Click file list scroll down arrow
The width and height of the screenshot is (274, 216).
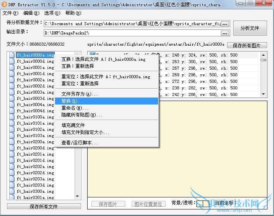pyautogui.click(x=77, y=197)
